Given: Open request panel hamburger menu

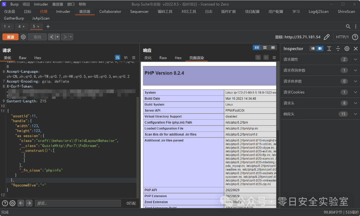Looking at the screenshot, I should (x=134, y=58).
